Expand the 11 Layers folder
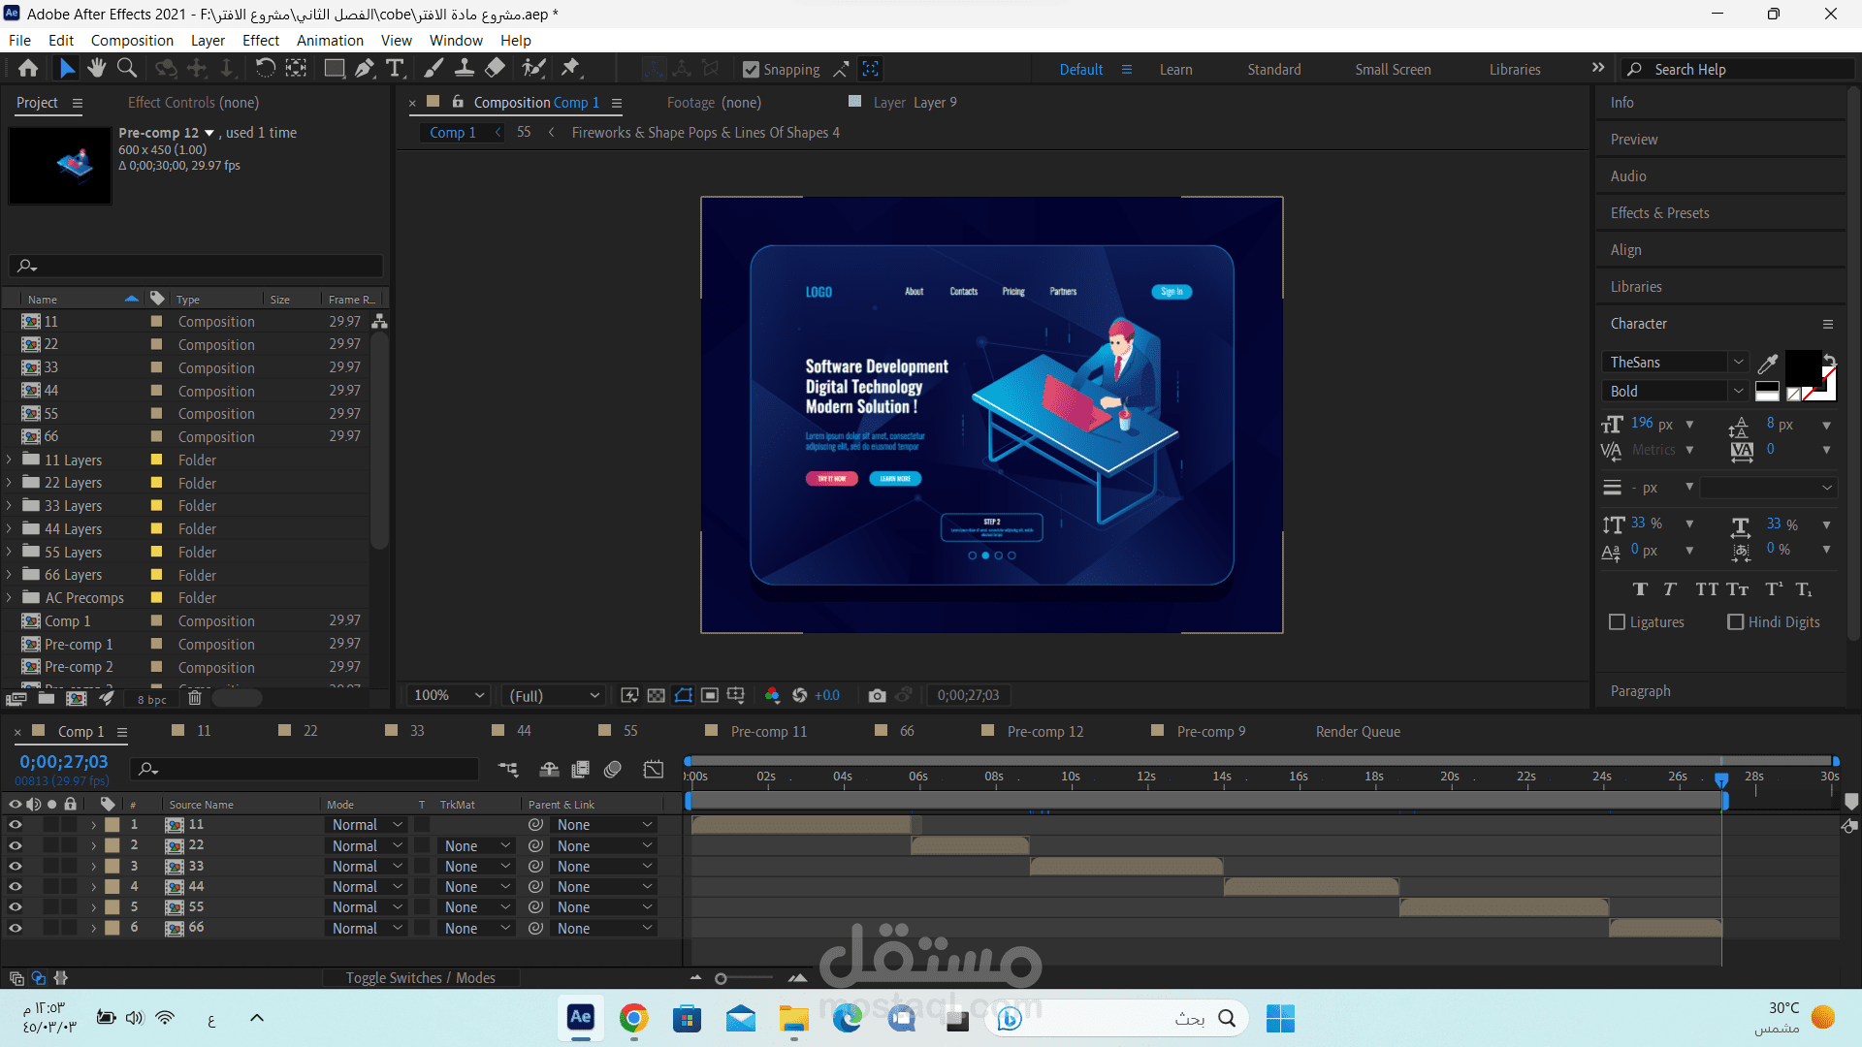Screen dimensions: 1862x1047 pyautogui.click(x=9, y=460)
